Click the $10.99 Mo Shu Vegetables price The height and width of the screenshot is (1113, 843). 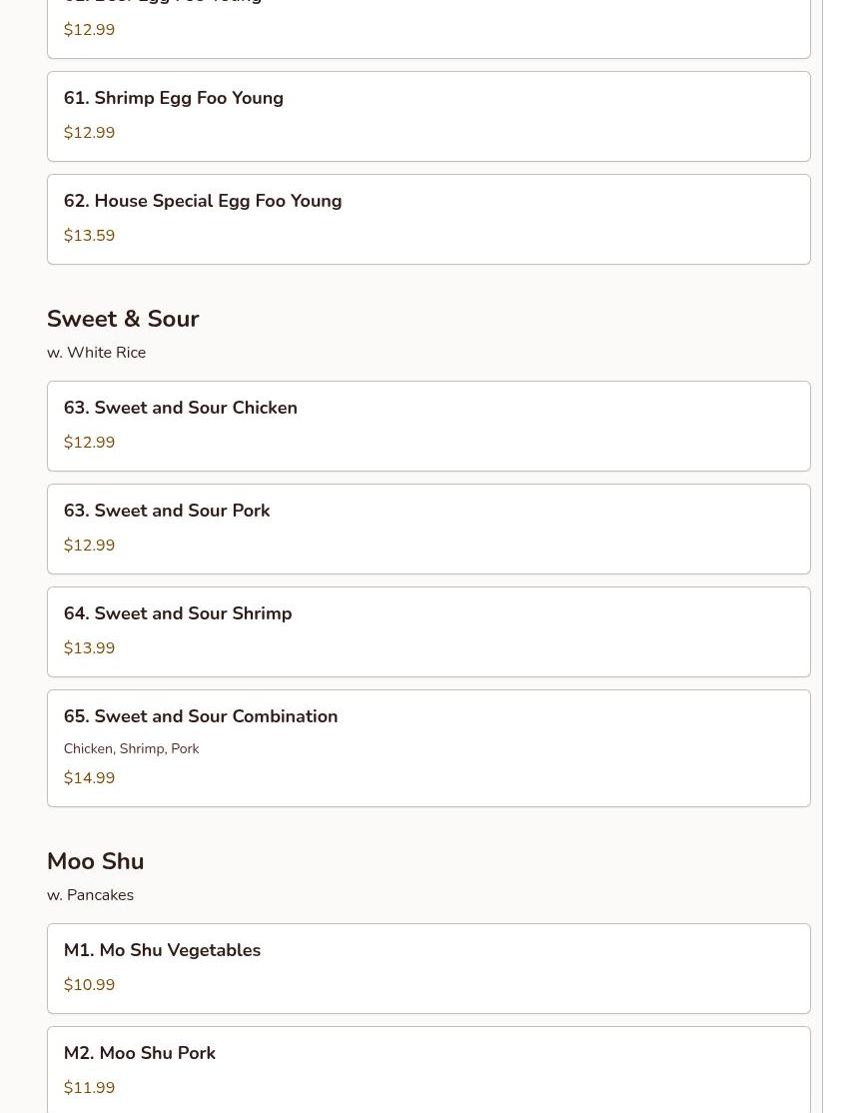(89, 985)
